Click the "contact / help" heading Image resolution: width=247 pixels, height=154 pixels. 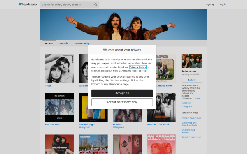coord(189,113)
